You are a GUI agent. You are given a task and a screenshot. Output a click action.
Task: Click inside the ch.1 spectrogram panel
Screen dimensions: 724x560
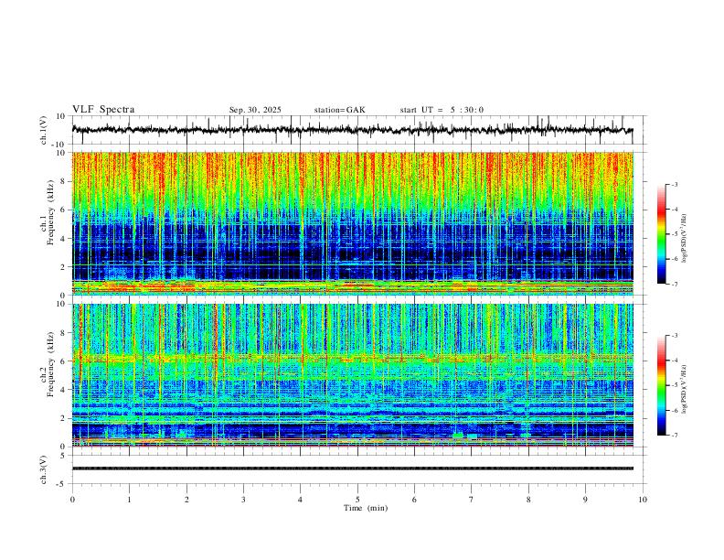coord(353,223)
